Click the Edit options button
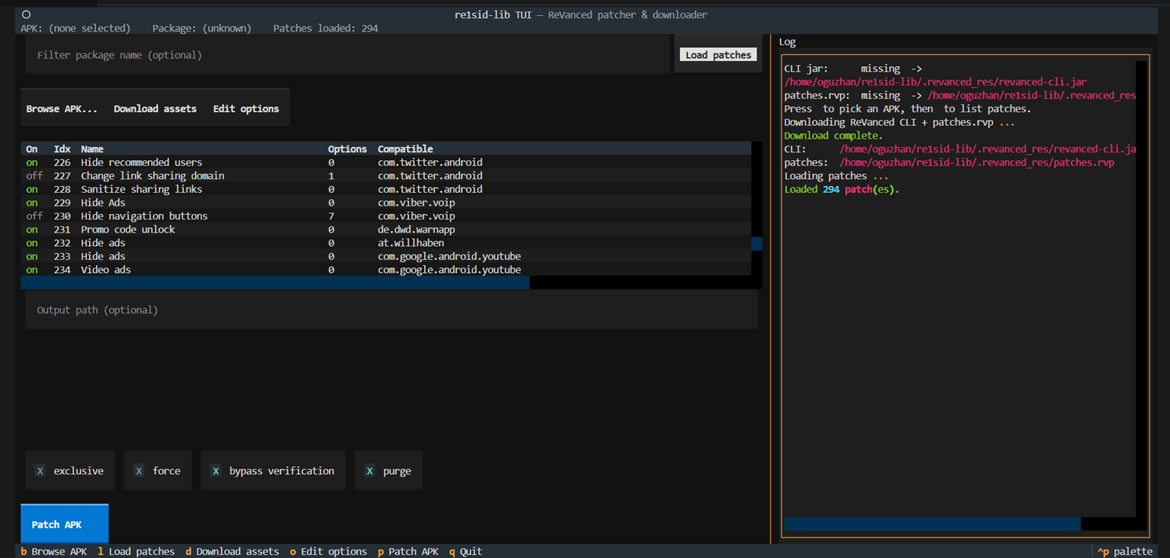Image resolution: width=1170 pixels, height=558 pixels. [x=246, y=109]
